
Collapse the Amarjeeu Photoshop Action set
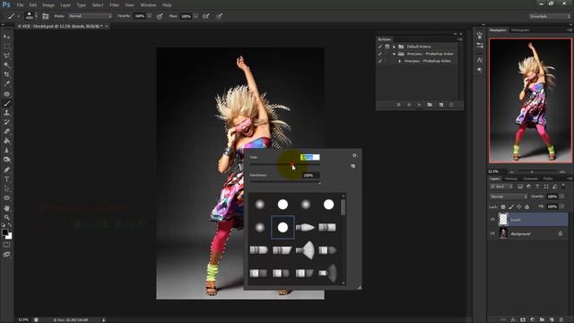395,54
